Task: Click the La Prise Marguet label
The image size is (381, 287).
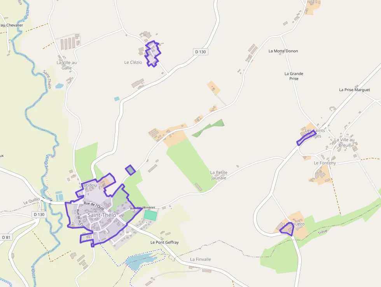Action: click(x=355, y=90)
